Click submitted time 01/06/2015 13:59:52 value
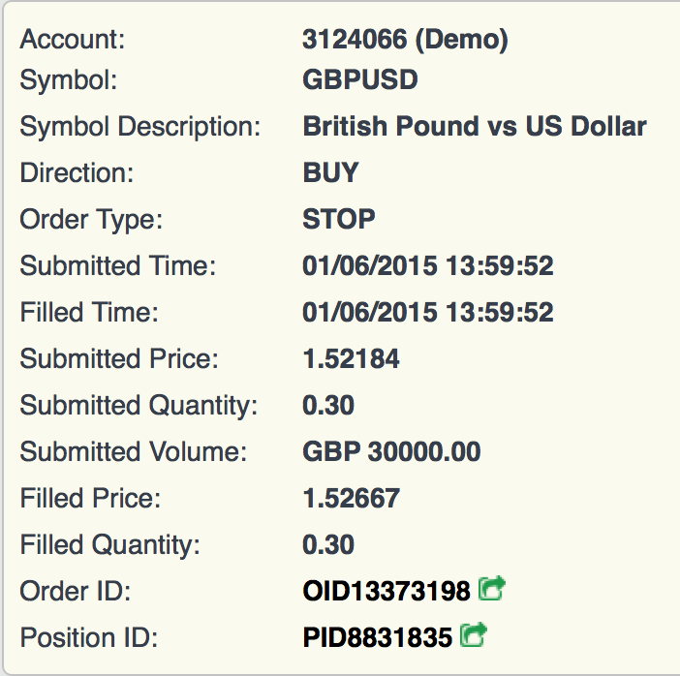The image size is (680, 676). coord(427,265)
